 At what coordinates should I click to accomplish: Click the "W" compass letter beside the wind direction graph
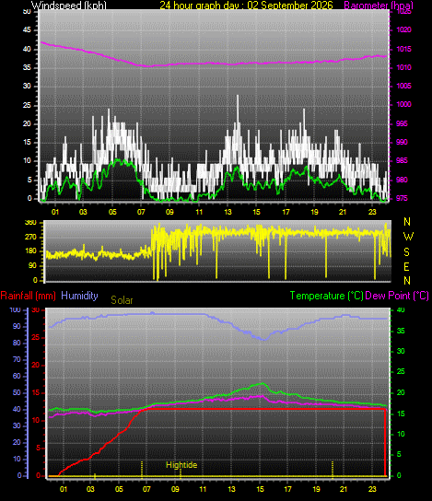point(408,237)
